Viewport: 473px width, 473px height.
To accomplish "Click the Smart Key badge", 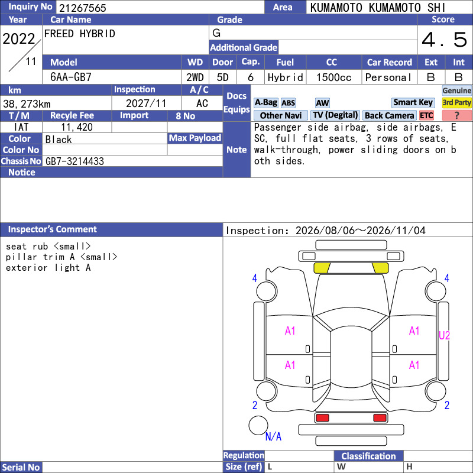I will pos(413,103).
